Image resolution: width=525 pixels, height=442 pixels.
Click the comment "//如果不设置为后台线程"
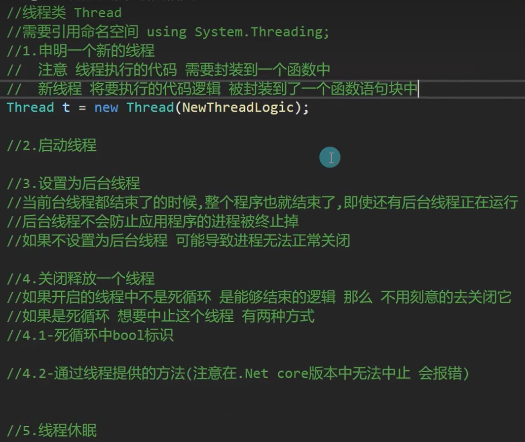(x=178, y=240)
